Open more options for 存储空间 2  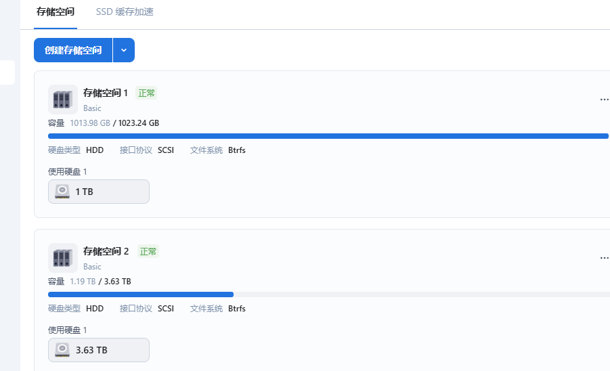point(604,258)
